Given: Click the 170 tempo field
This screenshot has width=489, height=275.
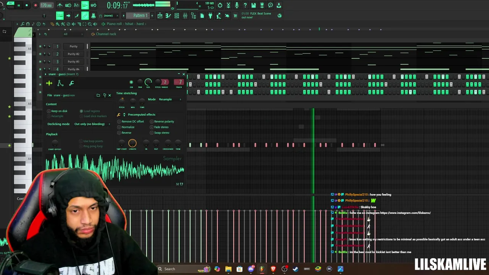Looking at the screenshot, I should pos(46,5).
